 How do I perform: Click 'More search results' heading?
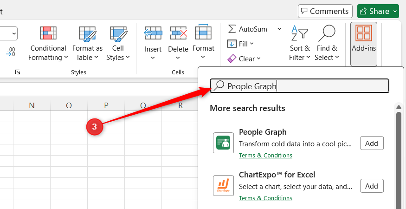point(247,108)
